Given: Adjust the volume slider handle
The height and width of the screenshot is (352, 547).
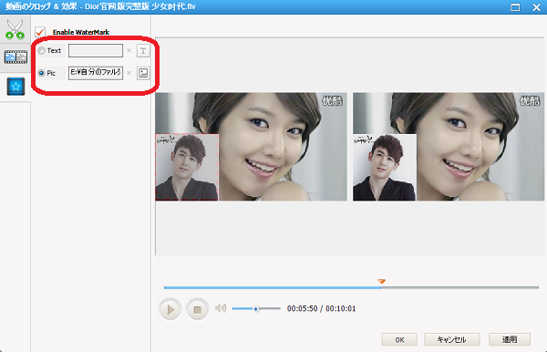Looking at the screenshot, I should (x=256, y=309).
